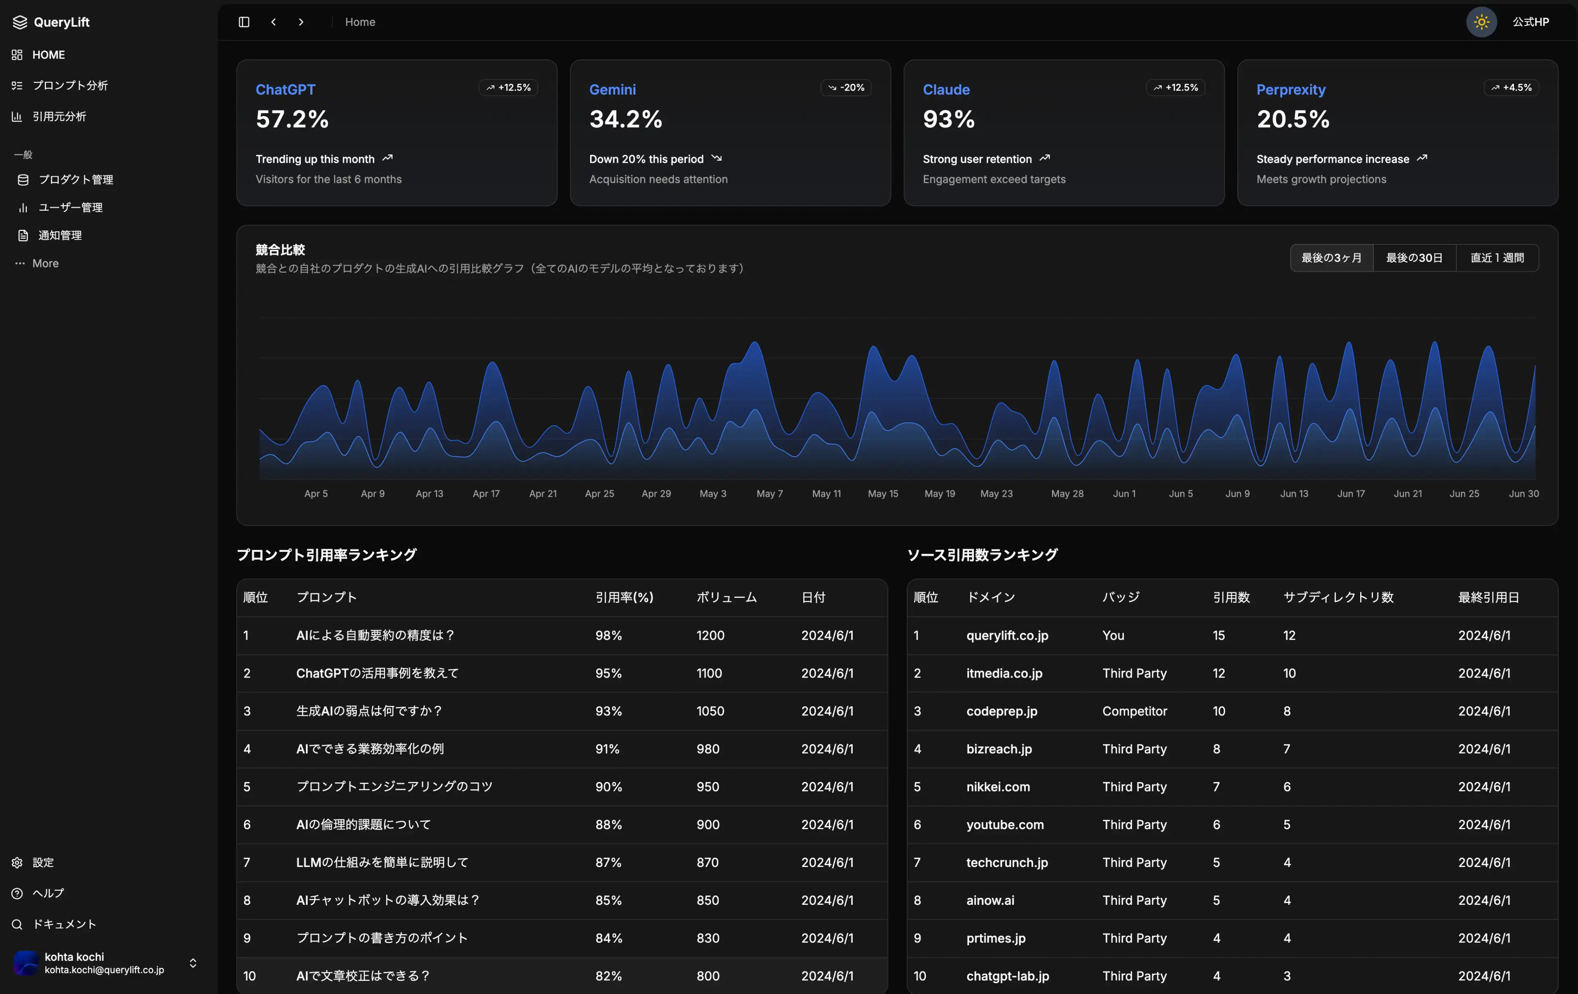Click the 引用率(%) column header
The width and height of the screenshot is (1578, 994).
(624, 597)
